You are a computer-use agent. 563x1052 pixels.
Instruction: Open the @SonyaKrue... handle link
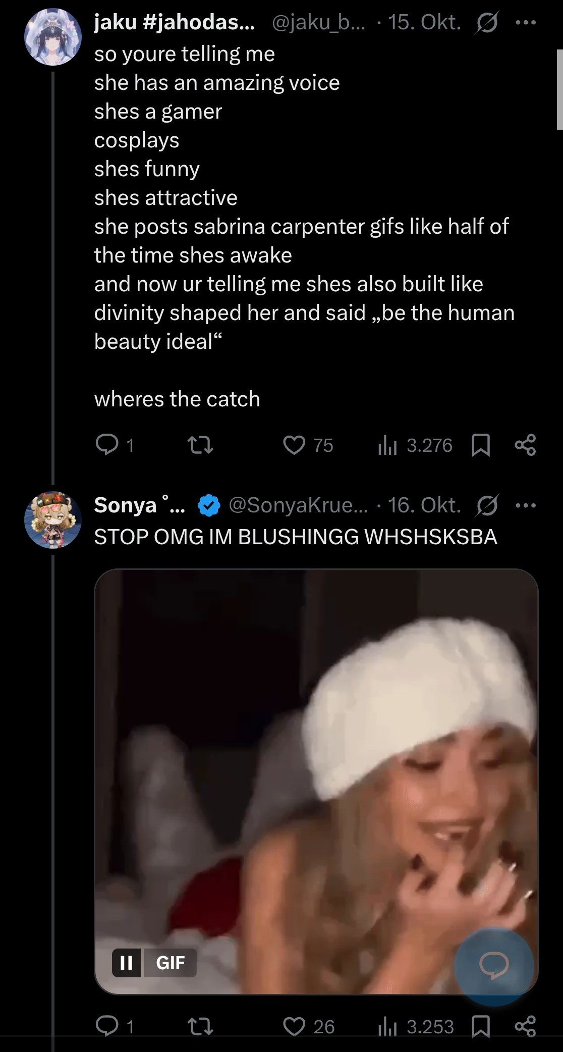pos(298,505)
